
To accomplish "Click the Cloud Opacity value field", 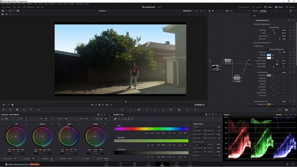I will click(x=284, y=72).
